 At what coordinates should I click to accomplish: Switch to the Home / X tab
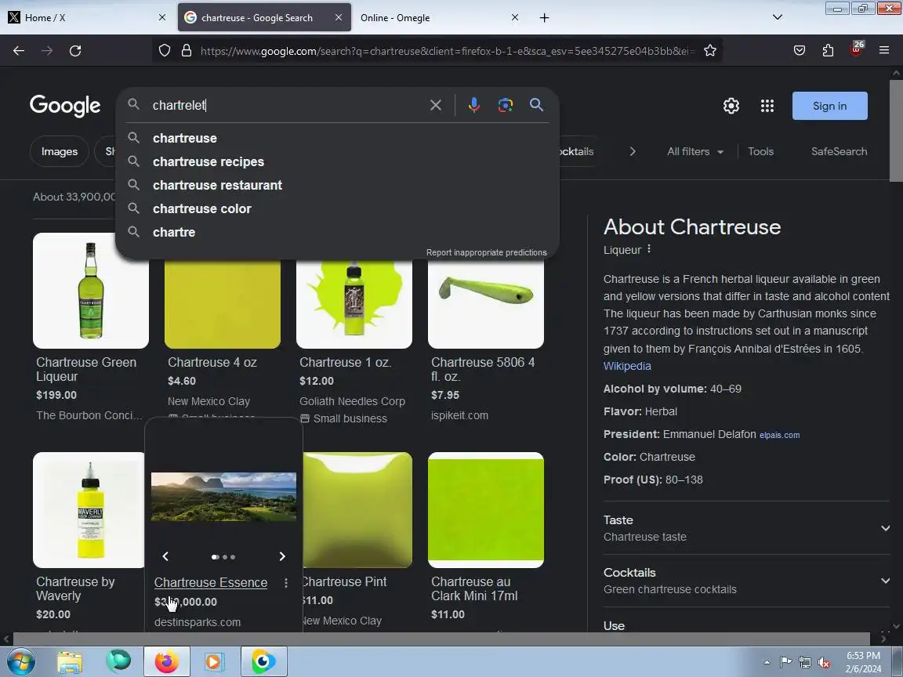pos(87,18)
